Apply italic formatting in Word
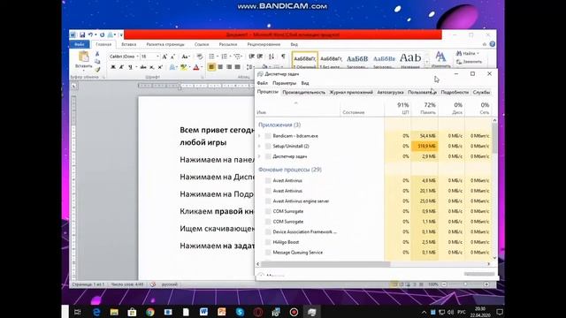The image size is (566, 318). (x=121, y=67)
